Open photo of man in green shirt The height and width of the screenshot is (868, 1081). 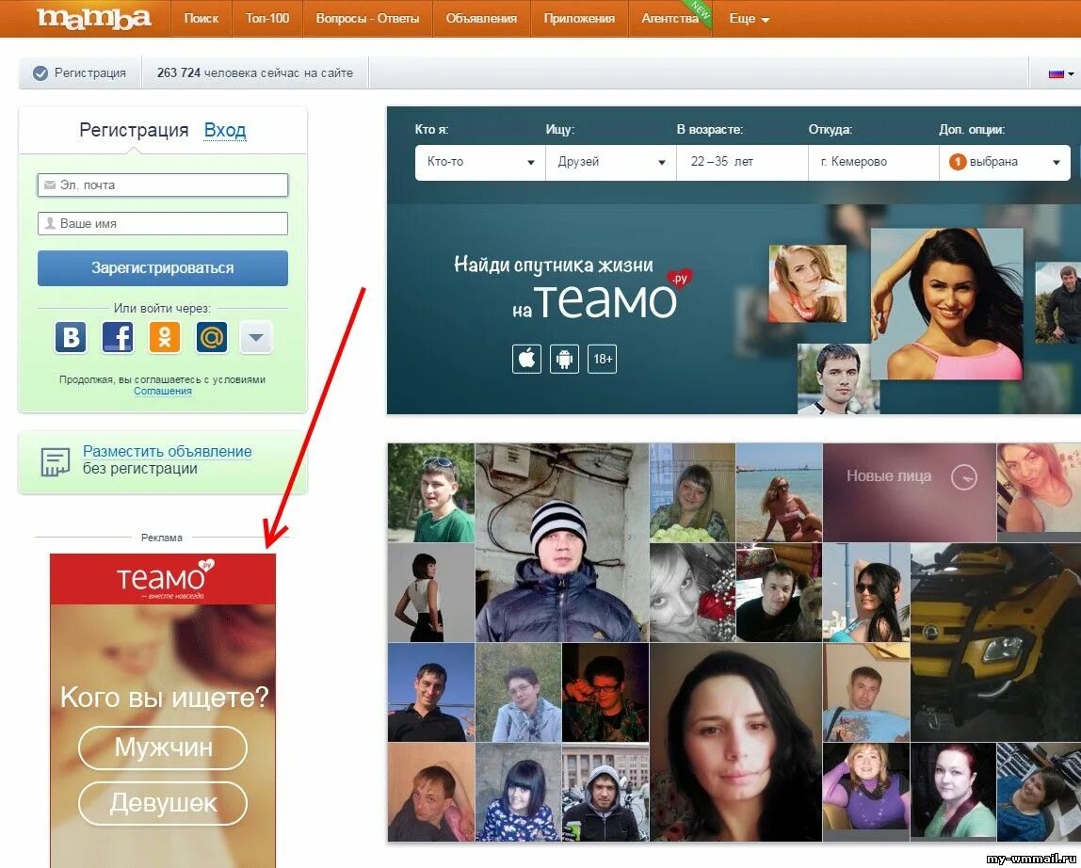pos(431,492)
